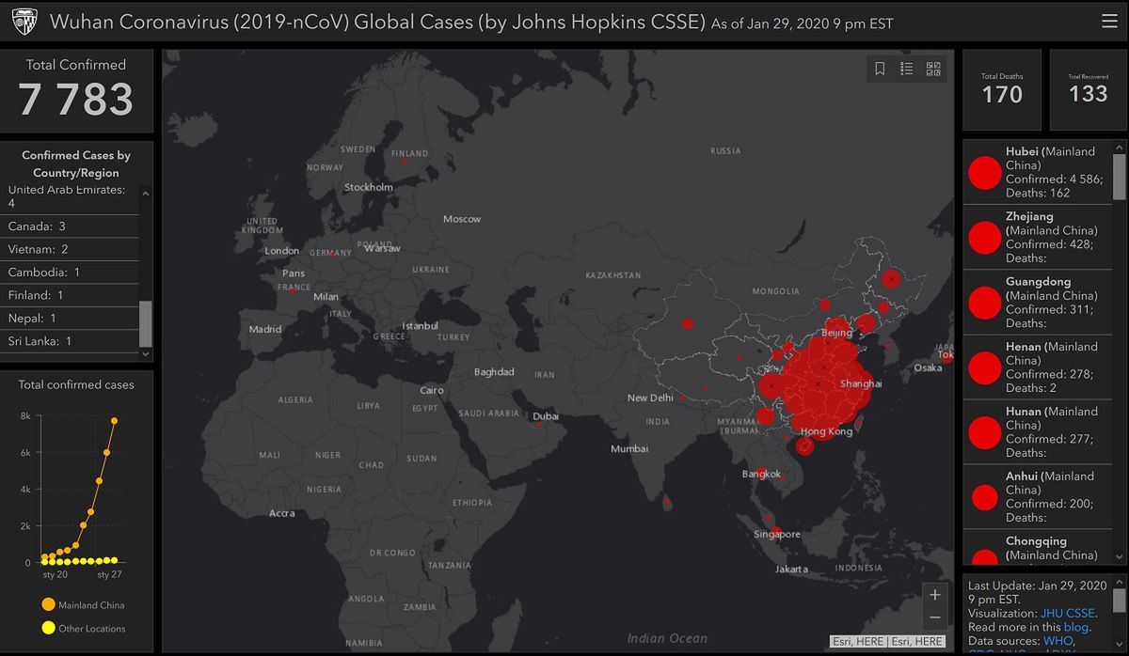Select the Nepal: 1 row

[70, 319]
